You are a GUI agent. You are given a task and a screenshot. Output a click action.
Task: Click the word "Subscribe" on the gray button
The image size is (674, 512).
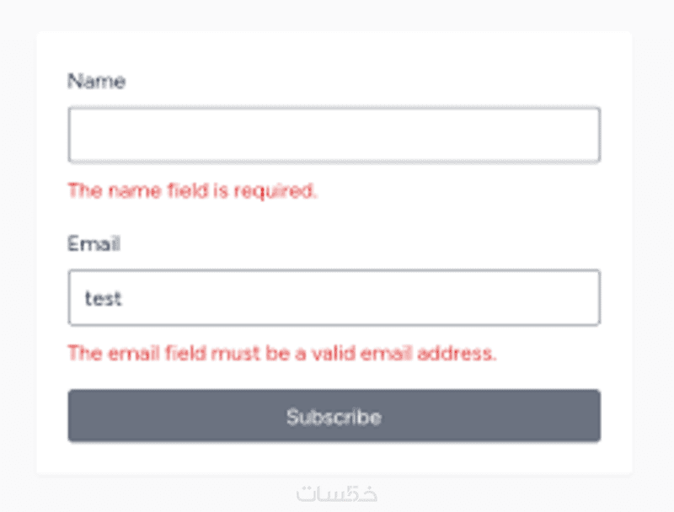334,417
